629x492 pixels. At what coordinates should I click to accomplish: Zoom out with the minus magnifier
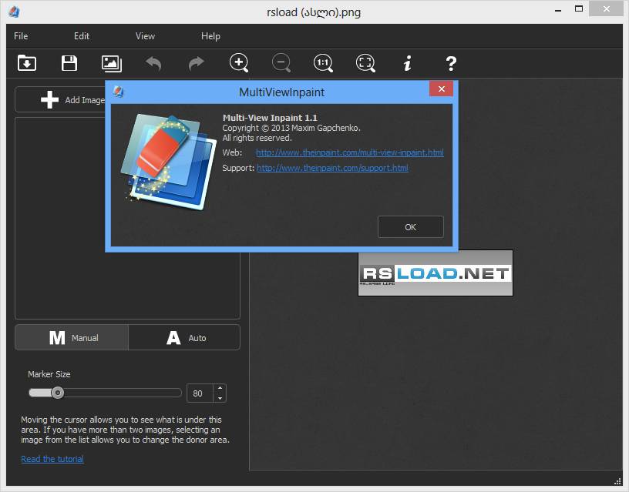(x=281, y=63)
